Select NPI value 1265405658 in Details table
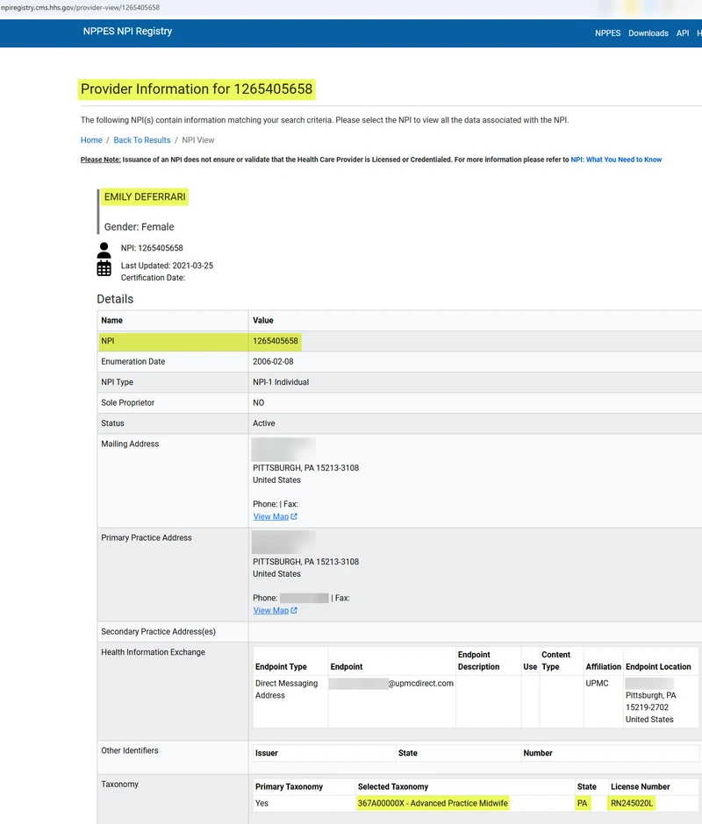Screen dimensions: 702x824 click(x=276, y=341)
